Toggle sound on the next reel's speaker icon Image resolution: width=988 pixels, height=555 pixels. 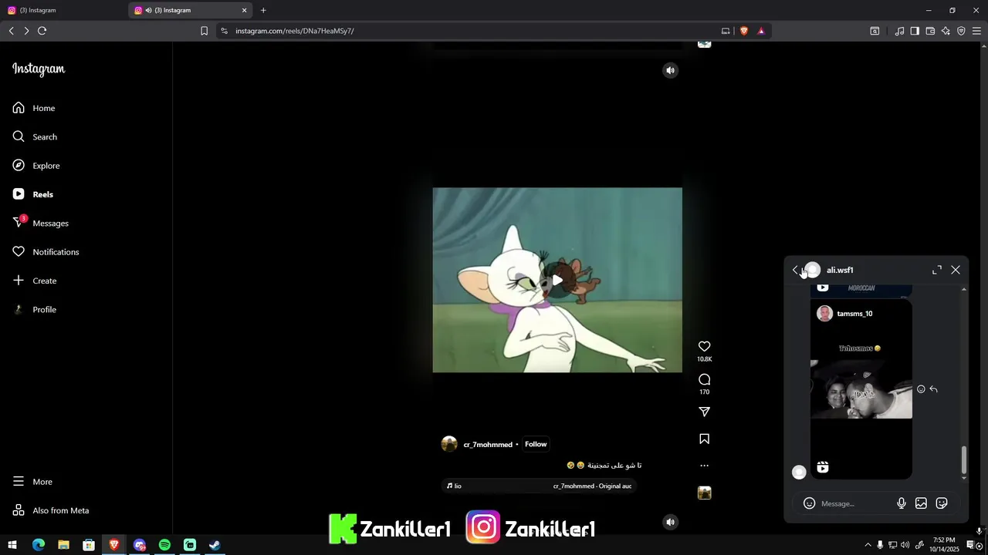[670, 522]
